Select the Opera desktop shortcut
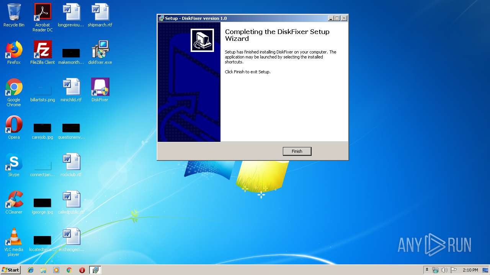Screen dimensions: 490x275 click(14, 128)
